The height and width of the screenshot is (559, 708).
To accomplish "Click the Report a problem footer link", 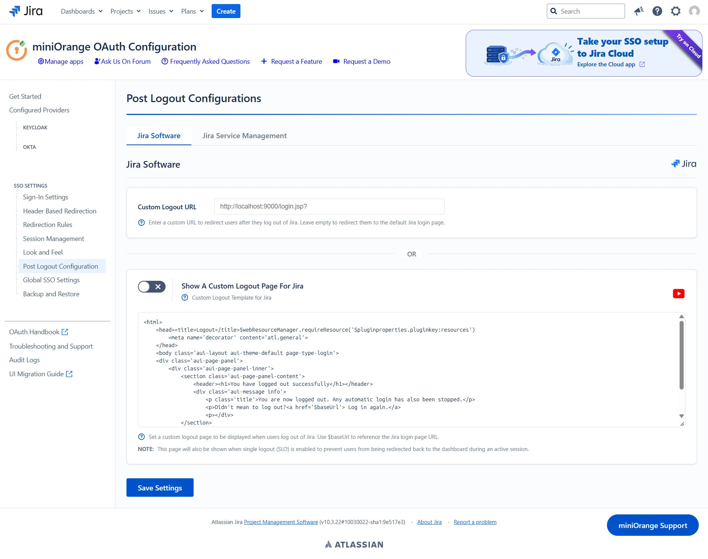I will pos(475,522).
